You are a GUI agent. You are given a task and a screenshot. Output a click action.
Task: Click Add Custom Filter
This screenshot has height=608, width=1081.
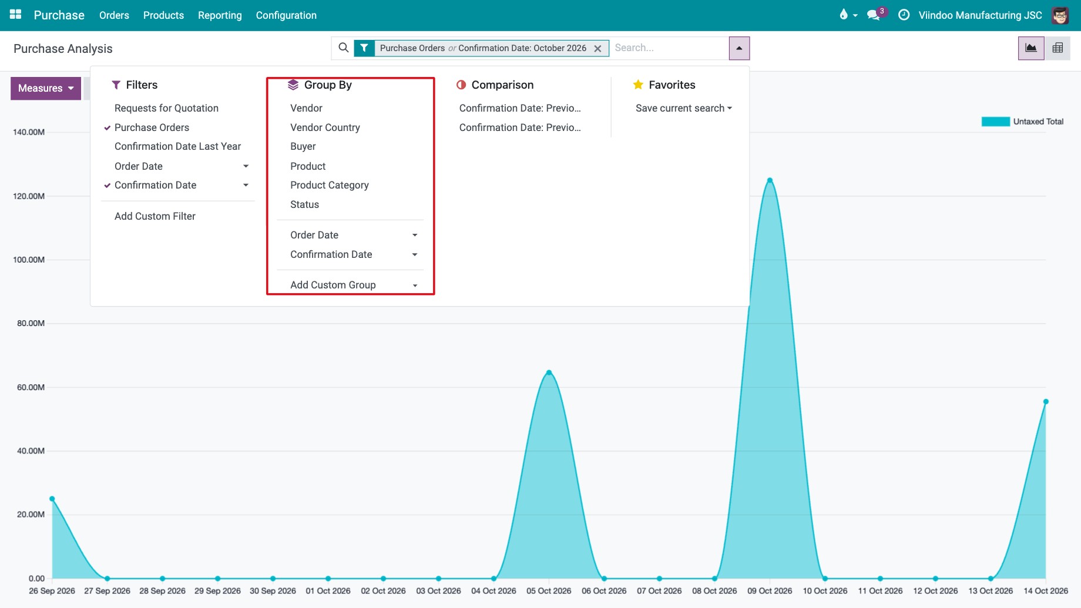pos(155,216)
